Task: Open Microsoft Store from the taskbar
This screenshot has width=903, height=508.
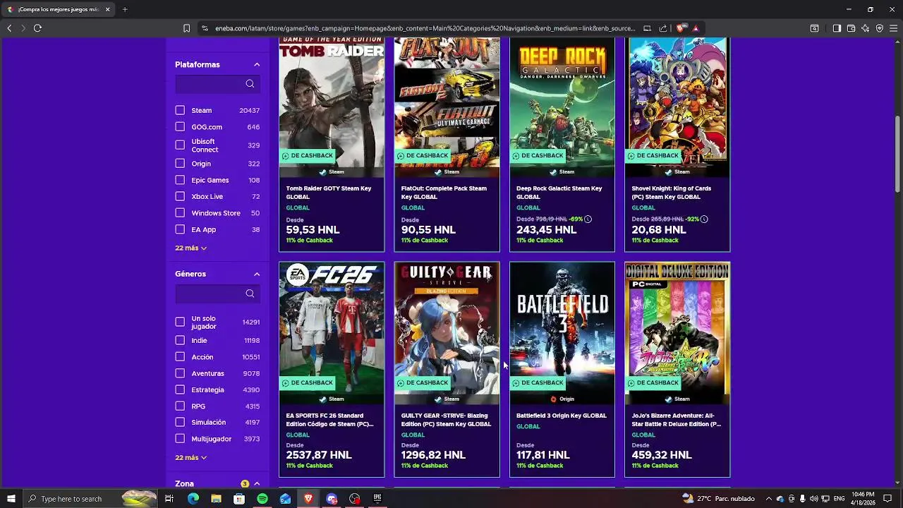Action: click(x=239, y=499)
